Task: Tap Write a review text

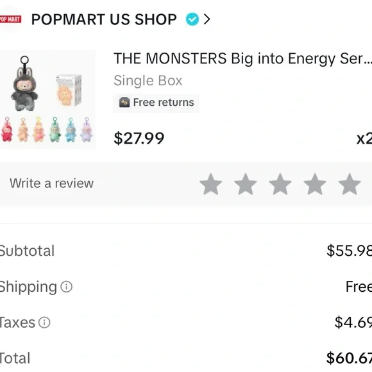Action: (51, 183)
